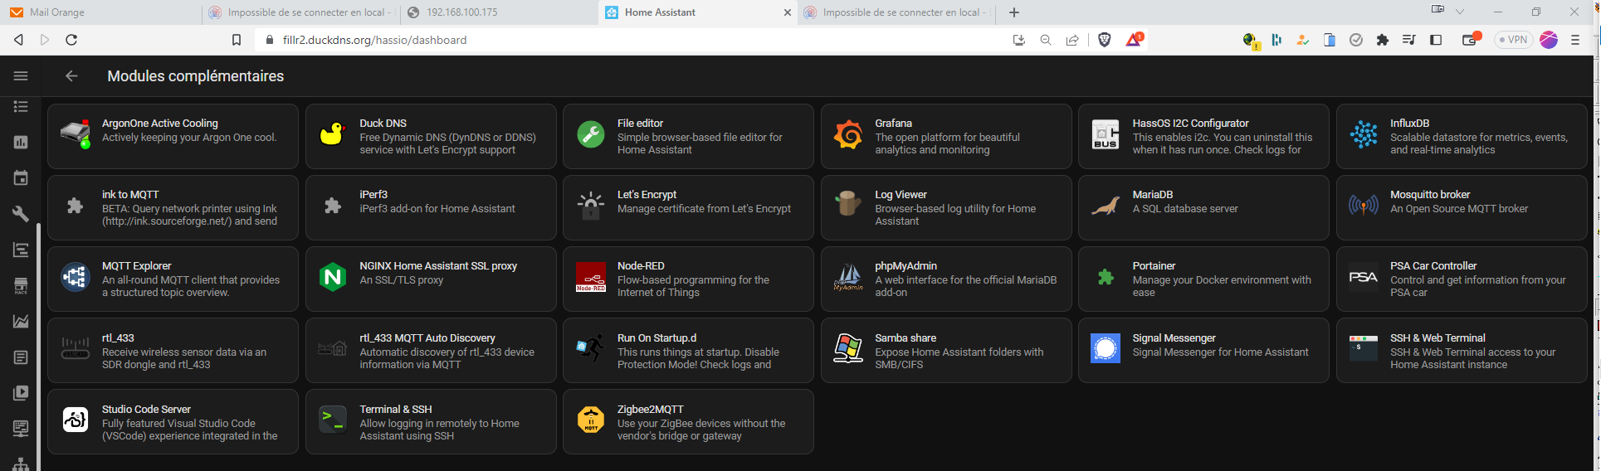Select the HassOS I2C Configurator BUS icon

(x=1106, y=135)
